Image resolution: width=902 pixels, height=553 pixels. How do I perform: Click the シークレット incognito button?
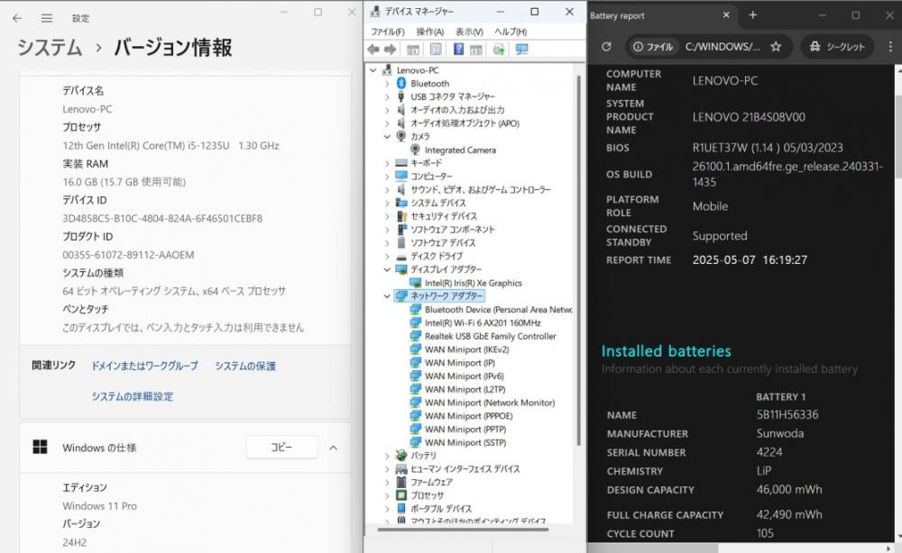838,47
